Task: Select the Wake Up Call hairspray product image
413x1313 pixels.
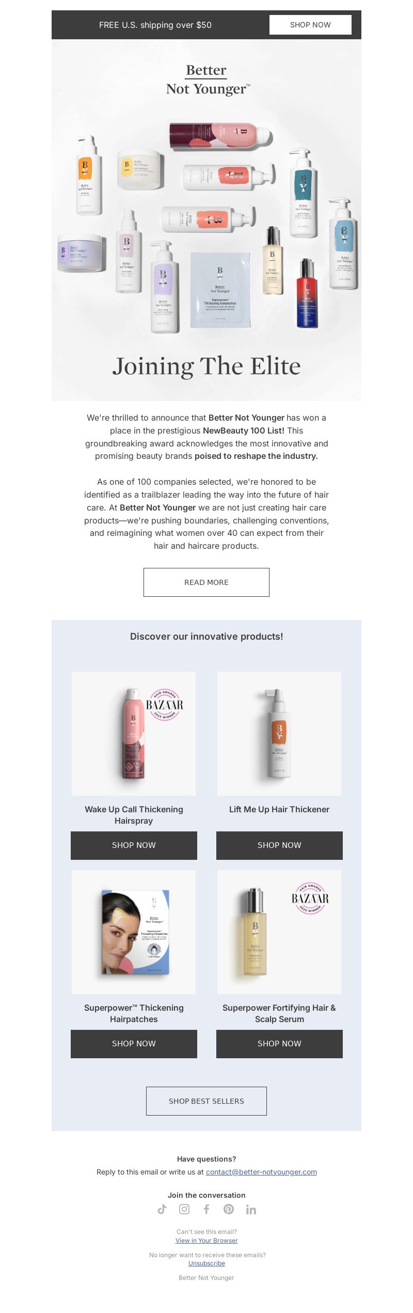Action: (x=134, y=734)
